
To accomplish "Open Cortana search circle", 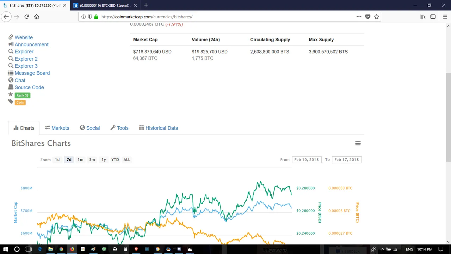I will pyautogui.click(x=17, y=249).
